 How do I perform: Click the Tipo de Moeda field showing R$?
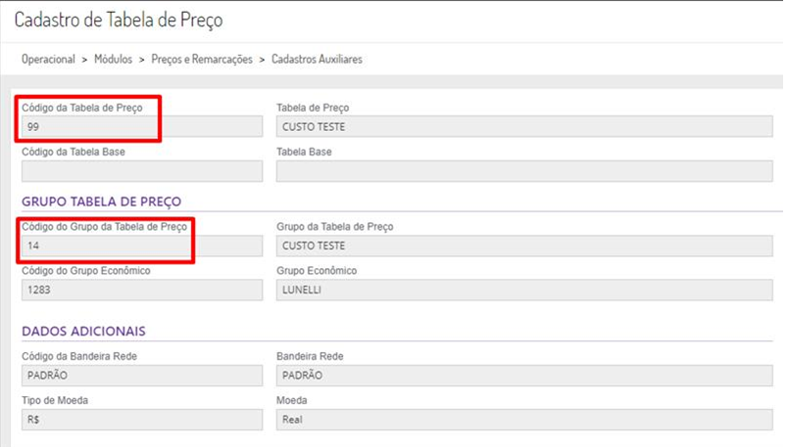pyautogui.click(x=141, y=420)
